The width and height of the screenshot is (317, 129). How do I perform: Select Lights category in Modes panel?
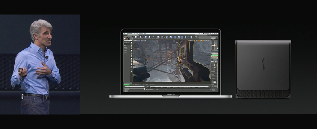click(x=125, y=46)
